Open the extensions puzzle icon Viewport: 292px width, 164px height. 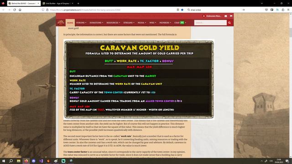coord(283,10)
